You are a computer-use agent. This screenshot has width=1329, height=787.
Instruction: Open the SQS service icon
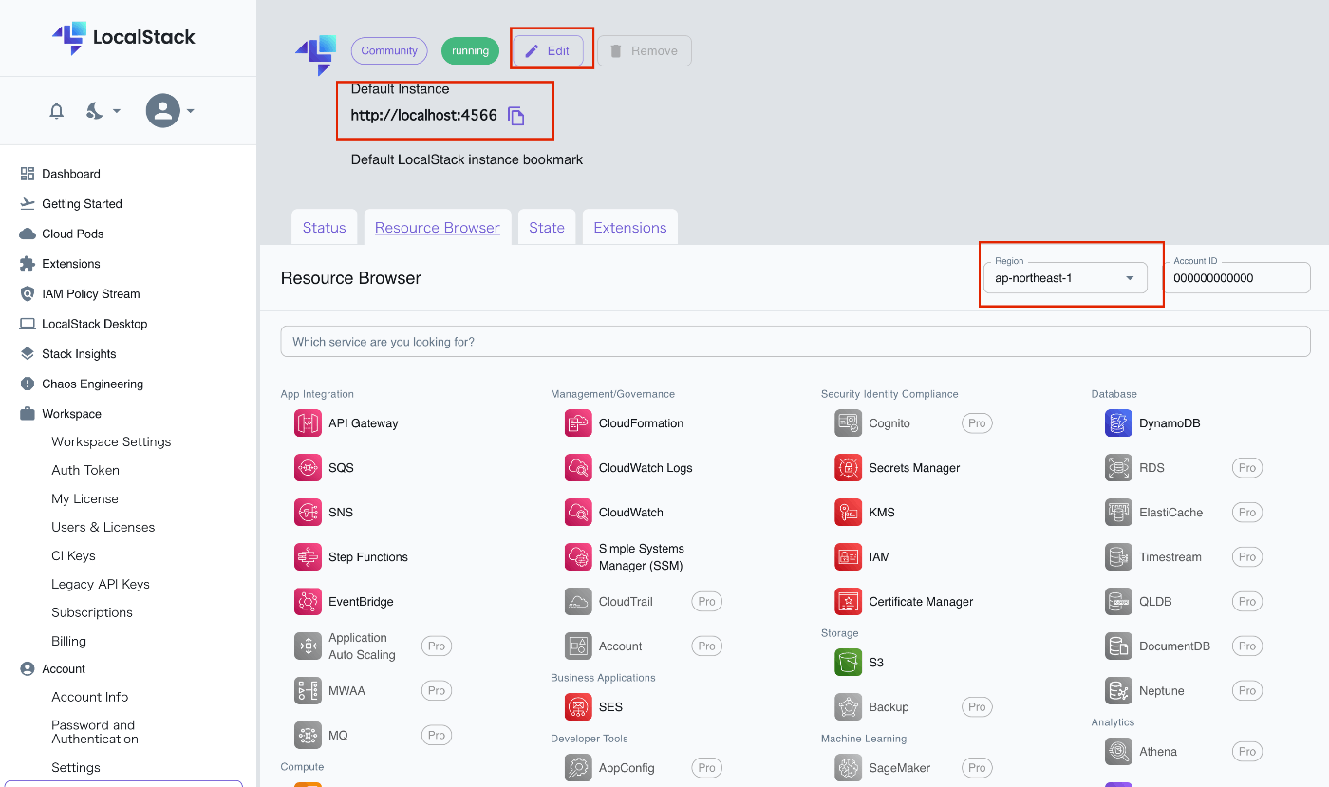coord(308,468)
